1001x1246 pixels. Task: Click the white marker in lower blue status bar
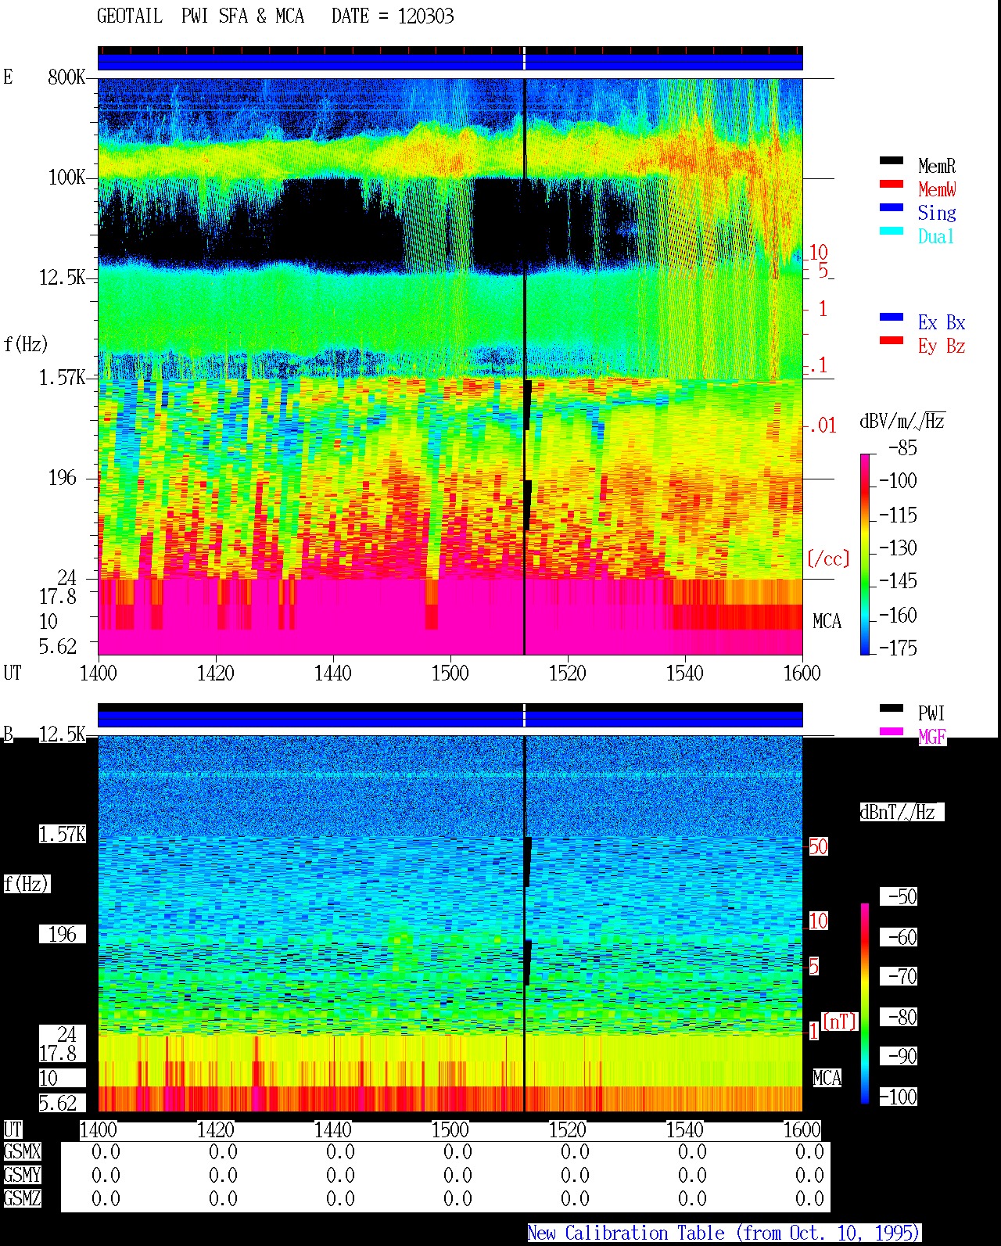[524, 715]
